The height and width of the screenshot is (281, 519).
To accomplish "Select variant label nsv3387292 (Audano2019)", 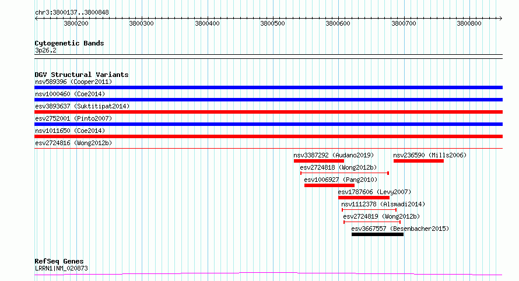I will click(x=334, y=155).
